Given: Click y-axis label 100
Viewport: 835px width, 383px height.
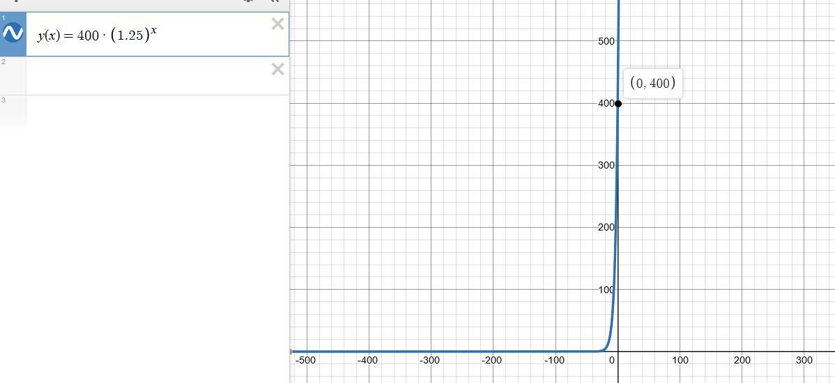Looking at the screenshot, I should (606, 290).
